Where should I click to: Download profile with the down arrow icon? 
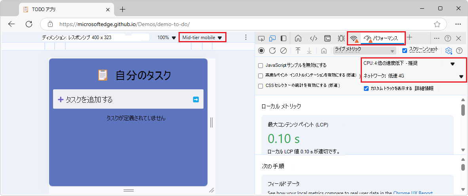coord(309,51)
